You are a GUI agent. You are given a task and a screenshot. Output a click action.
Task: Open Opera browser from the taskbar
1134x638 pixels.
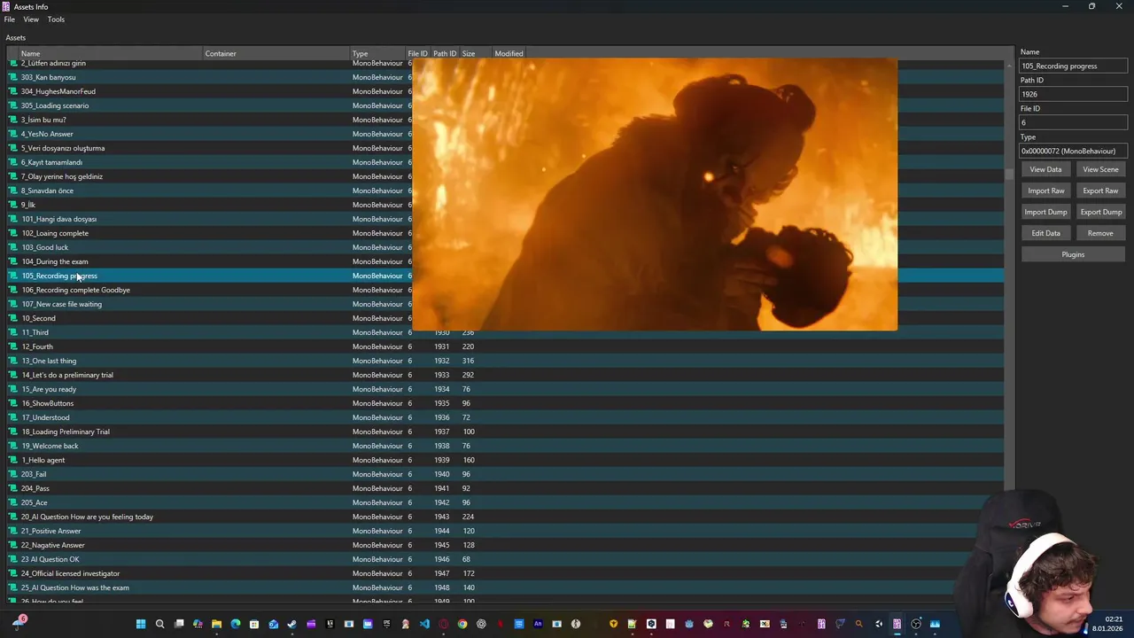[443, 624]
